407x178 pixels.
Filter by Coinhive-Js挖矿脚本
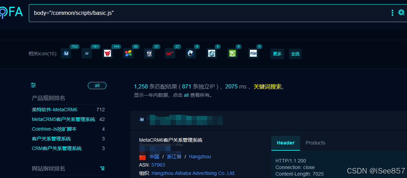click(54, 129)
